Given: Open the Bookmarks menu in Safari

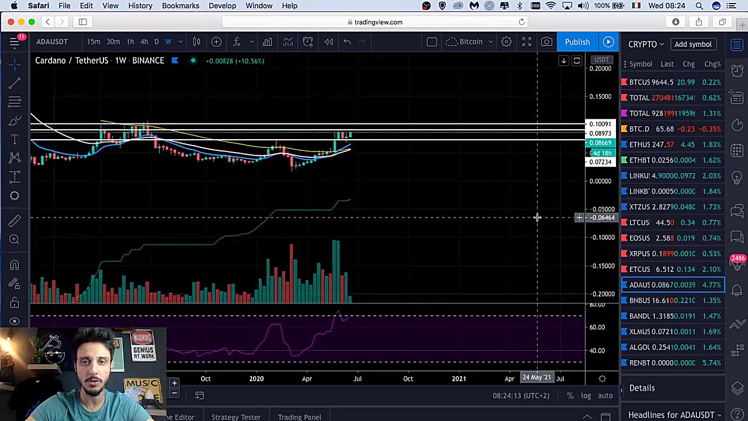Looking at the screenshot, I should pos(181,6).
